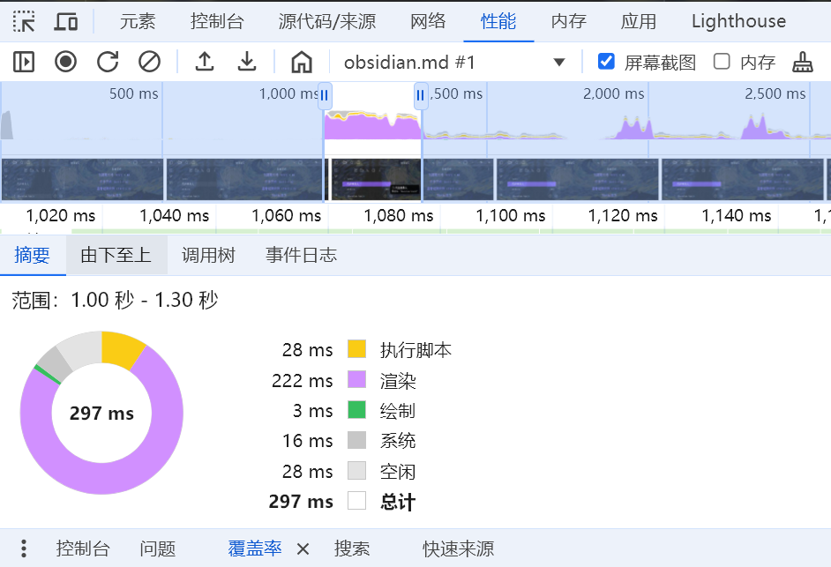
Task: Click the highlighted screenshot thumbnail in filmstrip
Action: (x=373, y=180)
